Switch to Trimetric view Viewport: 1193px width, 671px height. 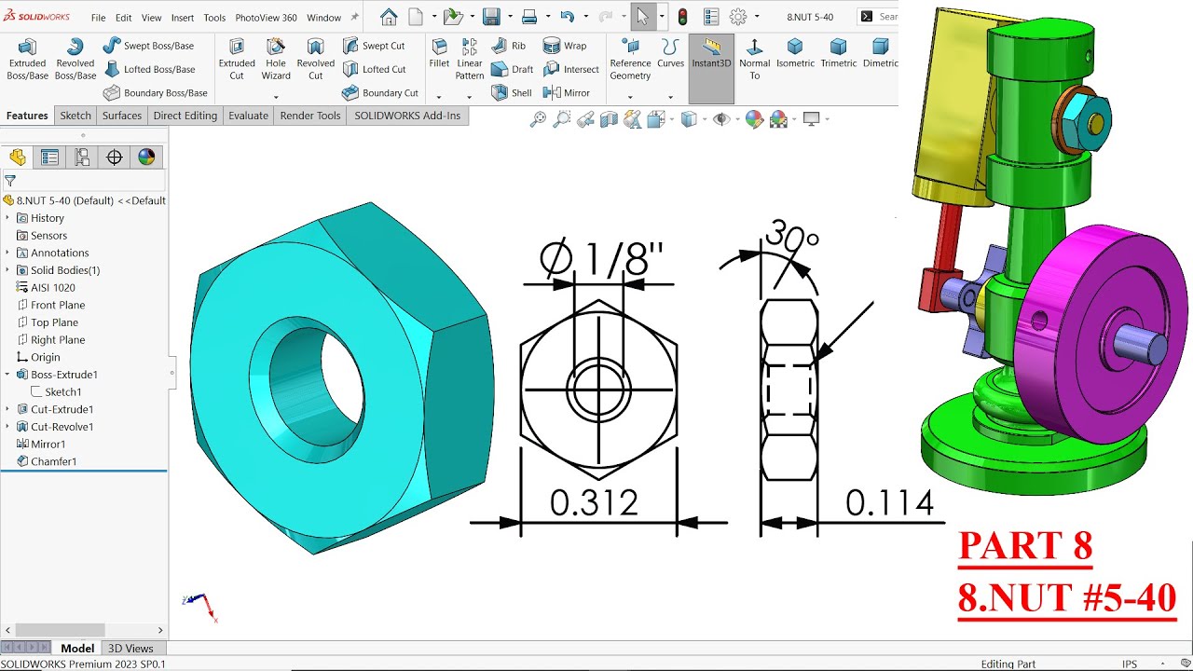pos(839,53)
